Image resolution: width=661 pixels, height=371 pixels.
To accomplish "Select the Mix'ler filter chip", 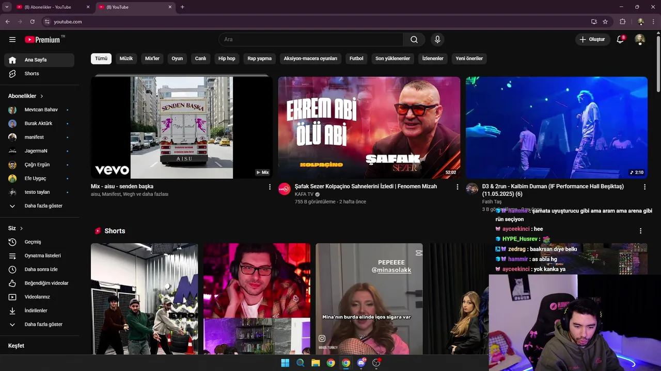I will tap(152, 59).
